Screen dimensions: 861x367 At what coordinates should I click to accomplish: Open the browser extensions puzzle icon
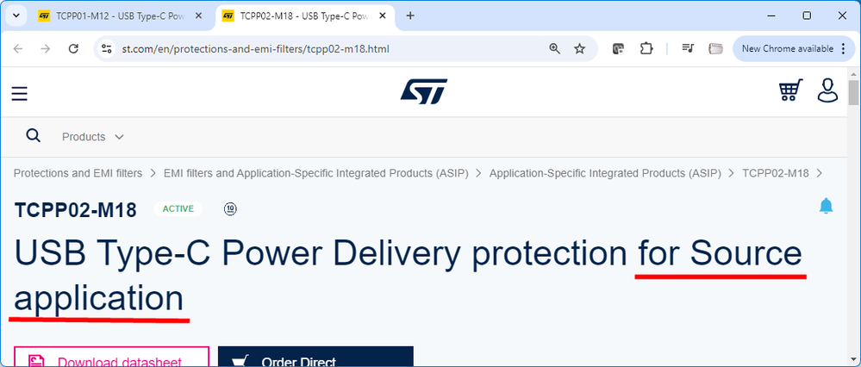click(x=646, y=49)
